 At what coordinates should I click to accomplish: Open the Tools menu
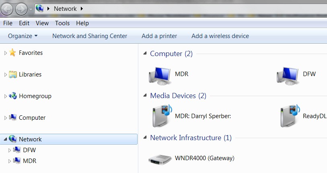coord(62,23)
